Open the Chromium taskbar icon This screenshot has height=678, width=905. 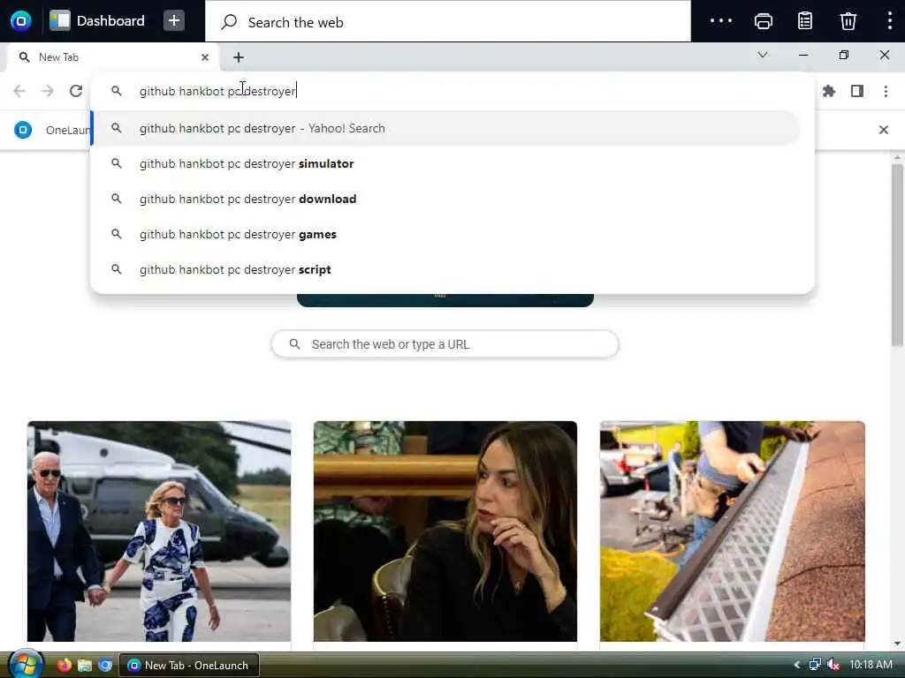coord(105,665)
